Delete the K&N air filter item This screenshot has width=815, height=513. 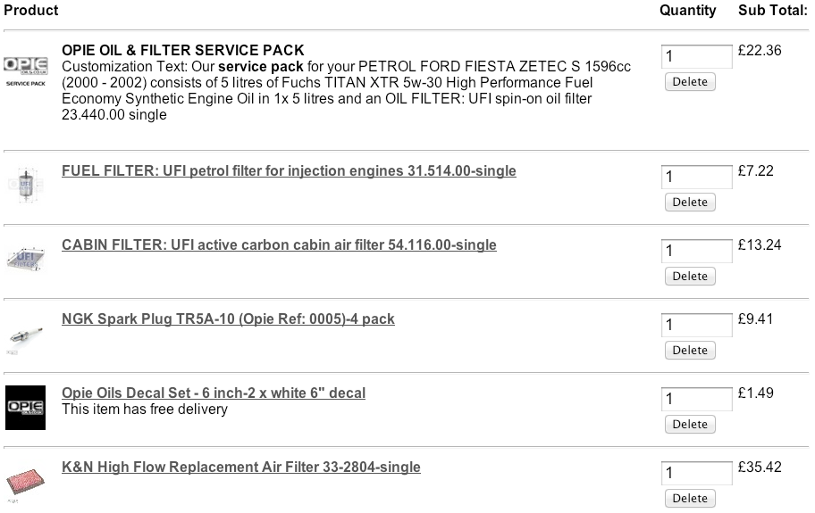coord(689,499)
